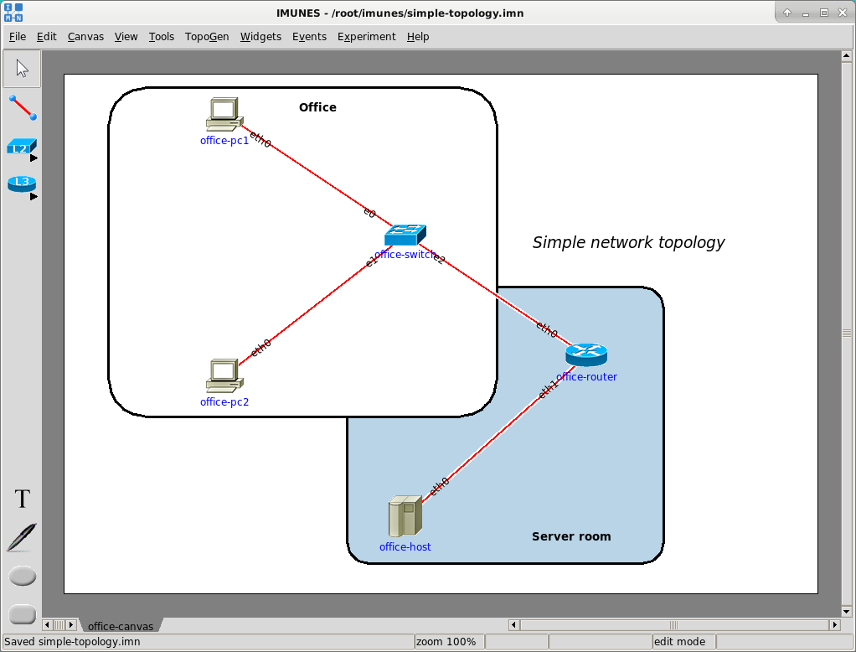Click the office-host server icon
Screen dimensions: 856x652
click(405, 516)
